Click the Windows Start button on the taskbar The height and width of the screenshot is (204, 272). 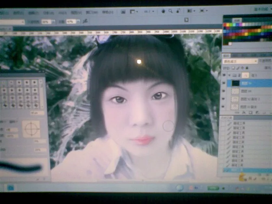pyautogui.click(x=10, y=187)
